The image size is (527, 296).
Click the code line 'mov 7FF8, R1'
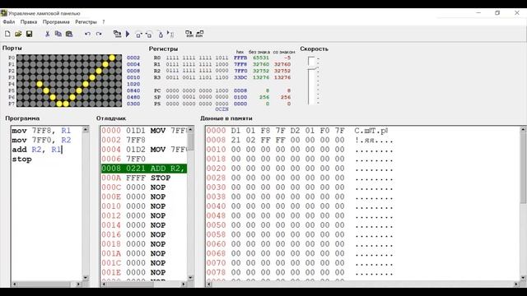[x=41, y=131]
